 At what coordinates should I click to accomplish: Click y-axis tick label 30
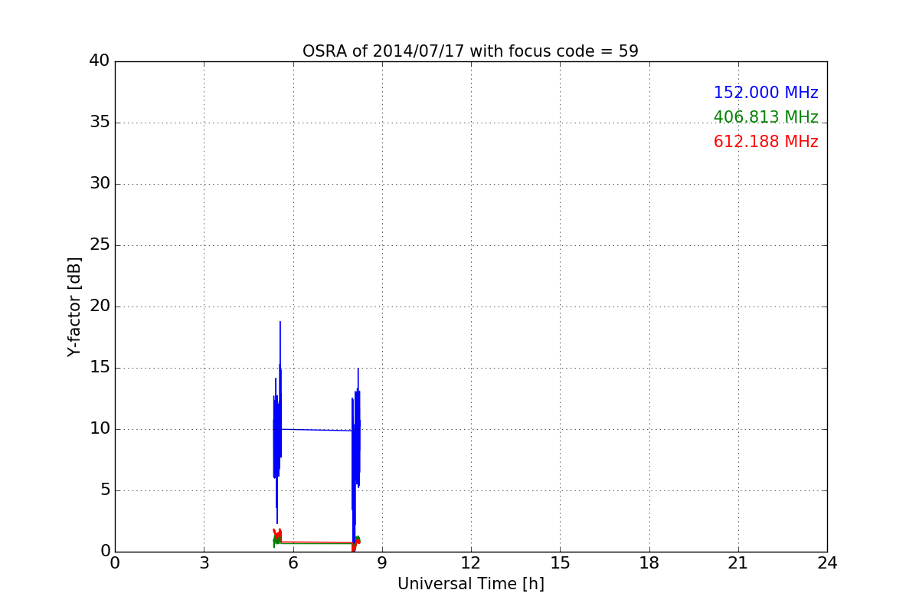coord(100,184)
